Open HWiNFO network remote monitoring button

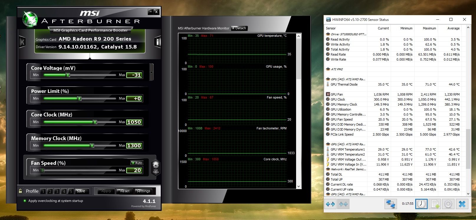[x=391, y=204]
